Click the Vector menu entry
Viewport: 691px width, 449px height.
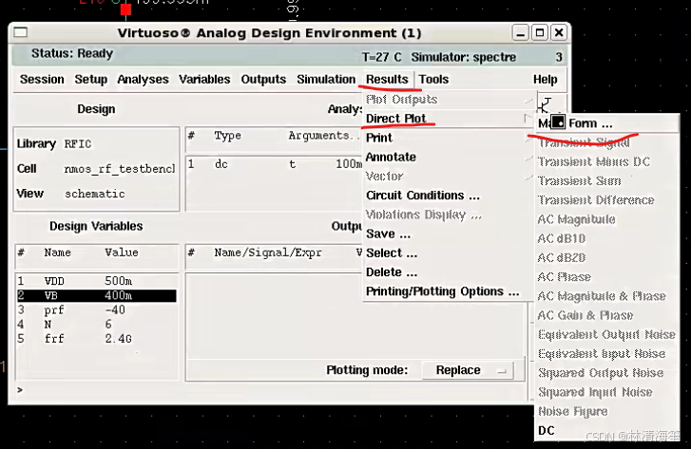pos(448,176)
